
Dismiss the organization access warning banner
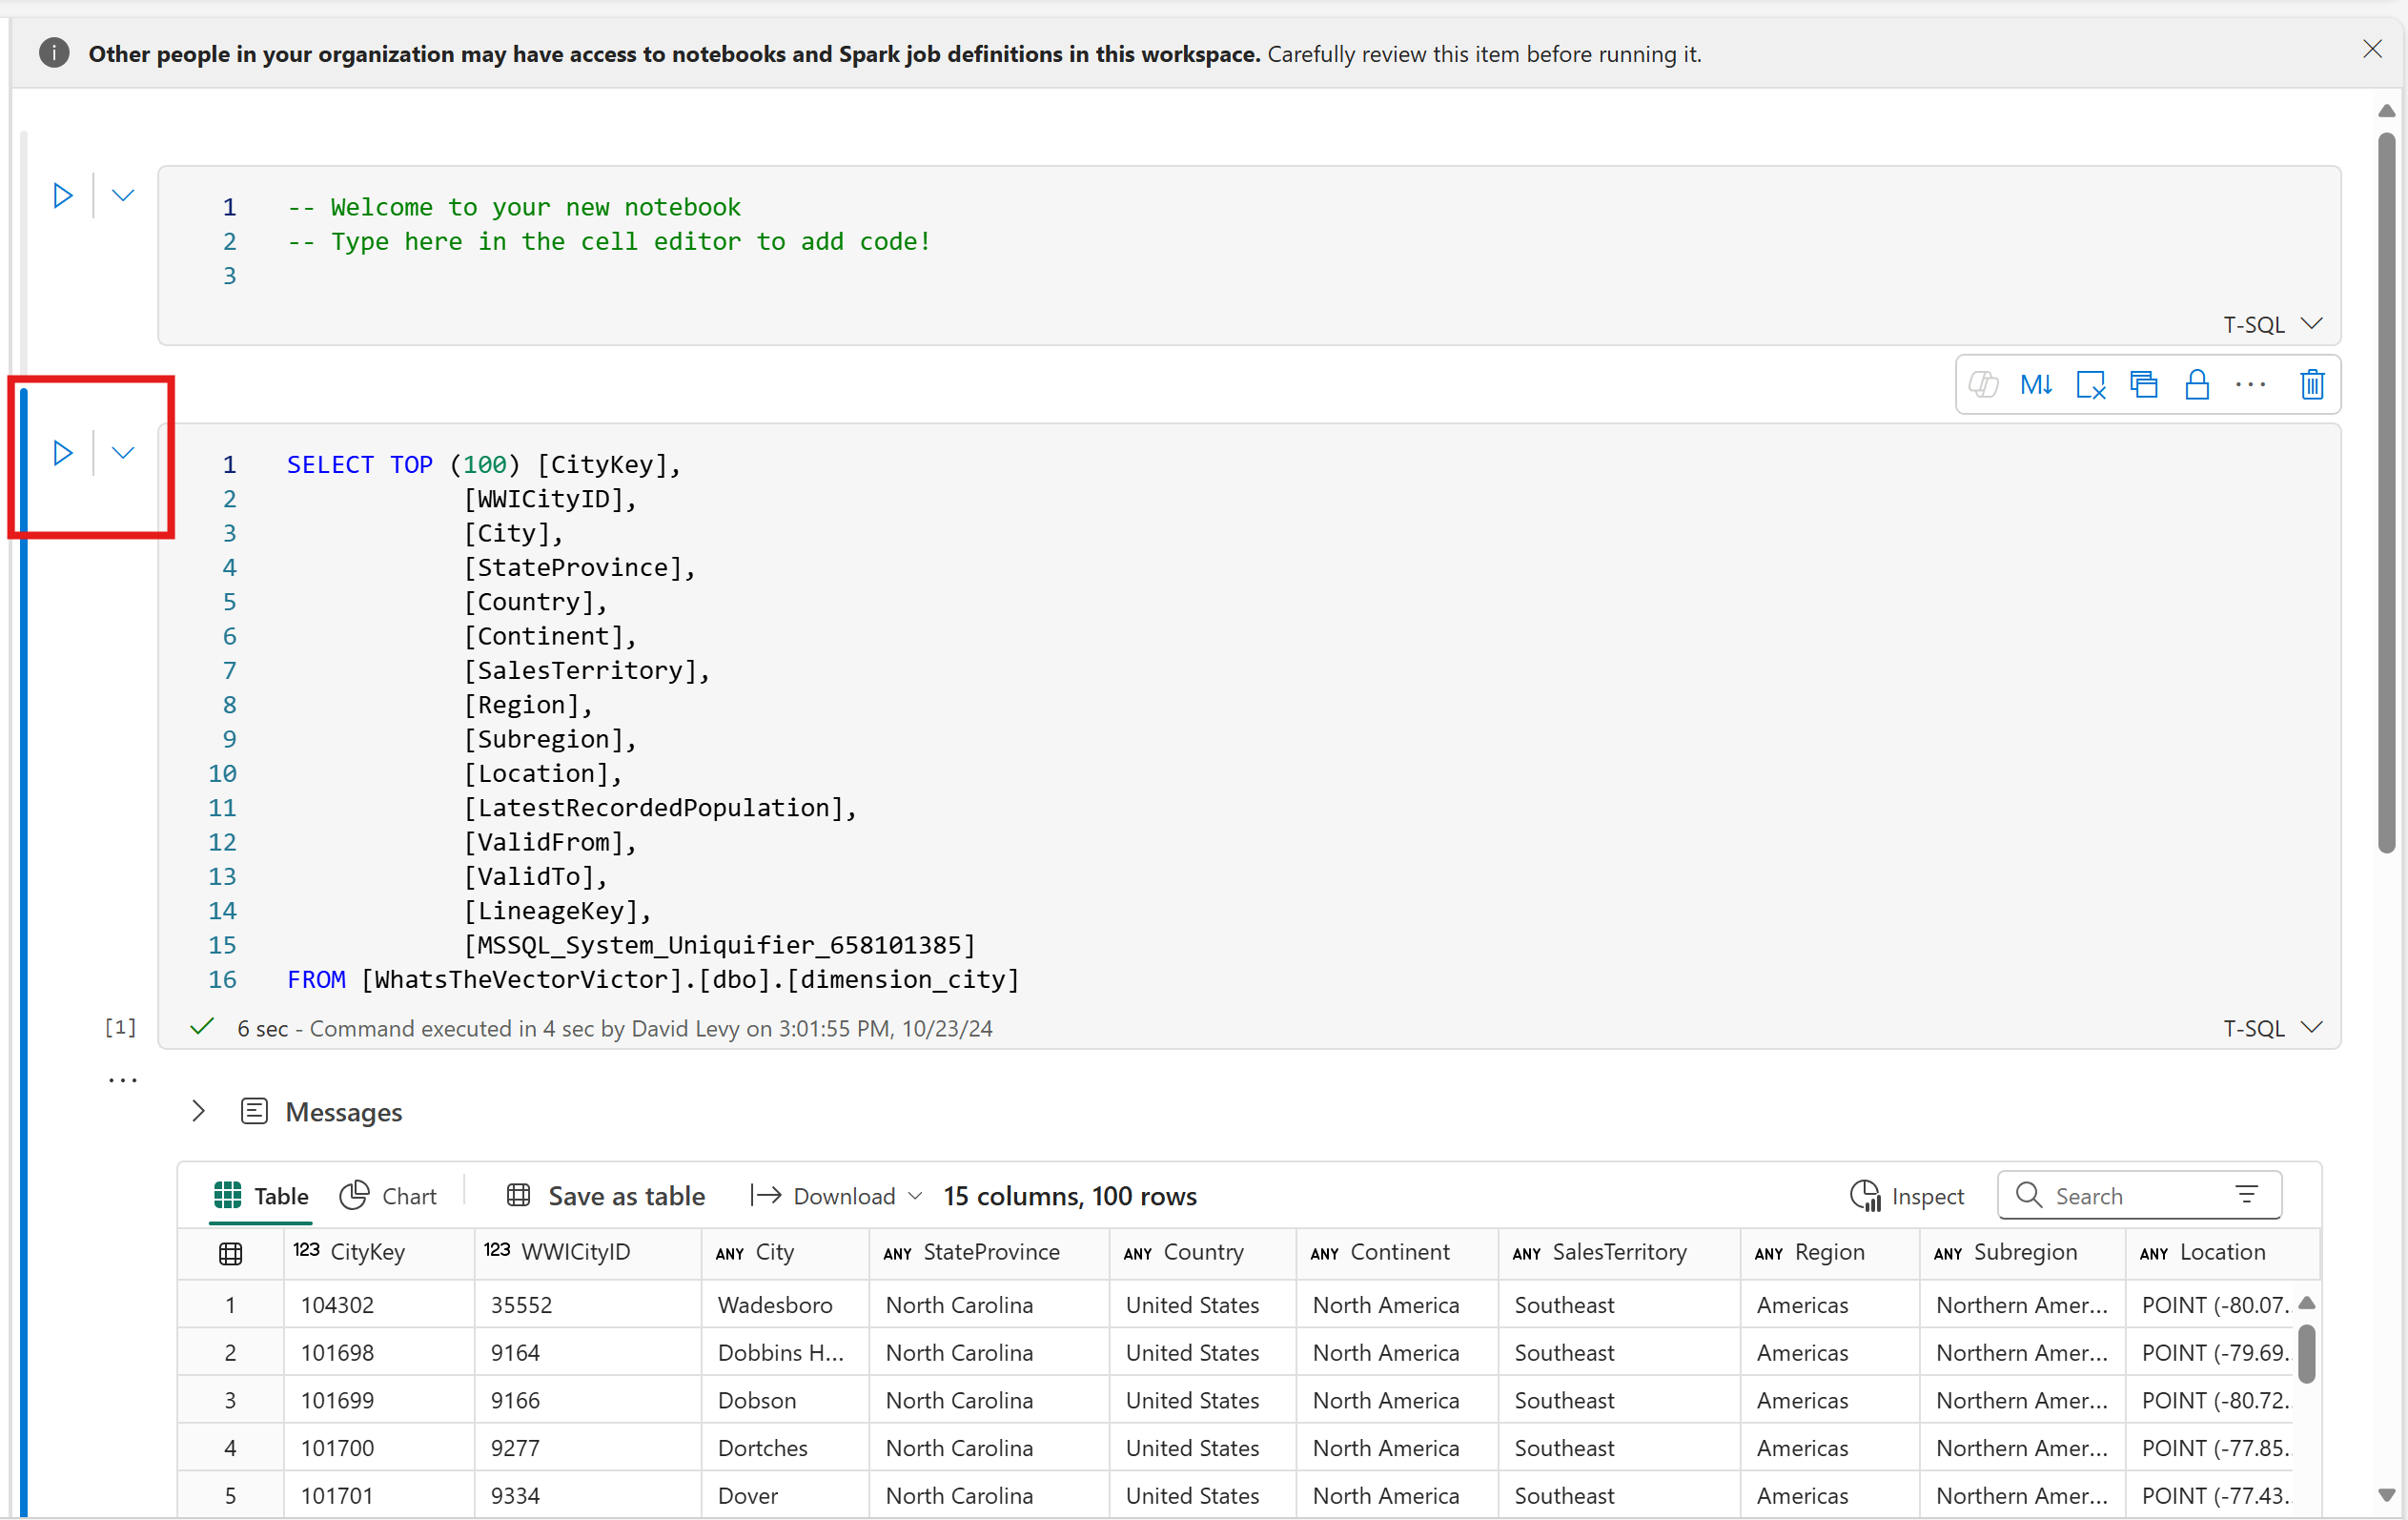(x=2371, y=49)
